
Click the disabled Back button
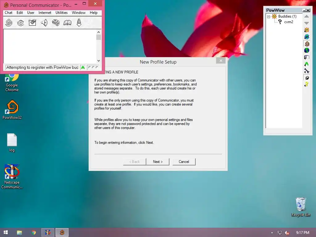135,162
